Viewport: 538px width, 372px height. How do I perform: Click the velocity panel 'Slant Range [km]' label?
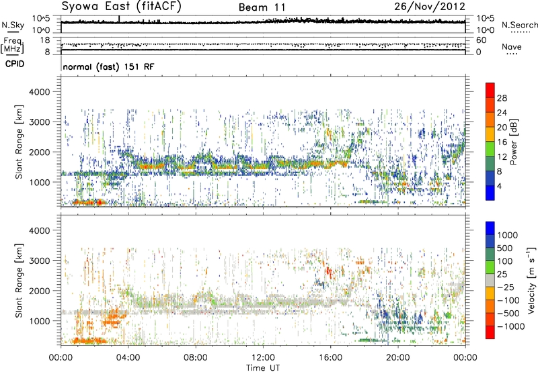tap(19, 280)
